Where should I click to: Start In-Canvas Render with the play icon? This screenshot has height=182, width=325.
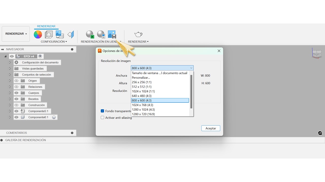pyautogui.click(x=90, y=34)
